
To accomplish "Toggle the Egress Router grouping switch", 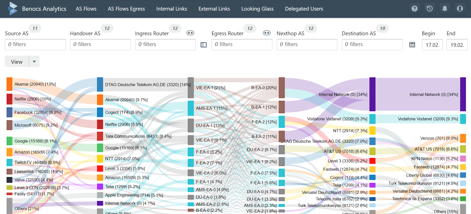I will (x=266, y=33).
